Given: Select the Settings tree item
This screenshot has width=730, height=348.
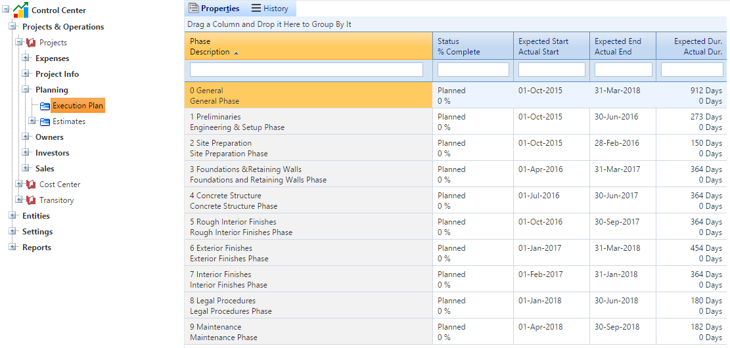Looking at the screenshot, I should (x=37, y=232).
